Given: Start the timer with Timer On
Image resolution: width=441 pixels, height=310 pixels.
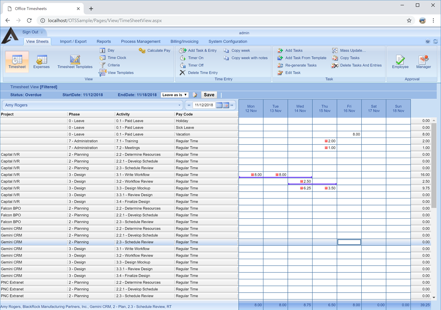Looking at the screenshot, I should click(x=183, y=58).
